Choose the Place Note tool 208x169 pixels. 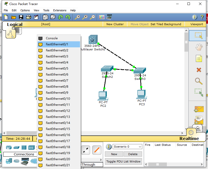coord(199,58)
